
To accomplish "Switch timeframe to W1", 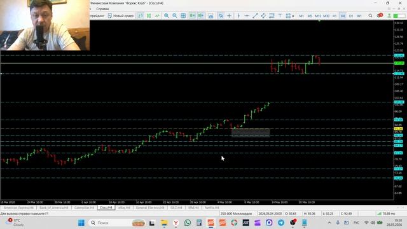I will coord(359,16).
